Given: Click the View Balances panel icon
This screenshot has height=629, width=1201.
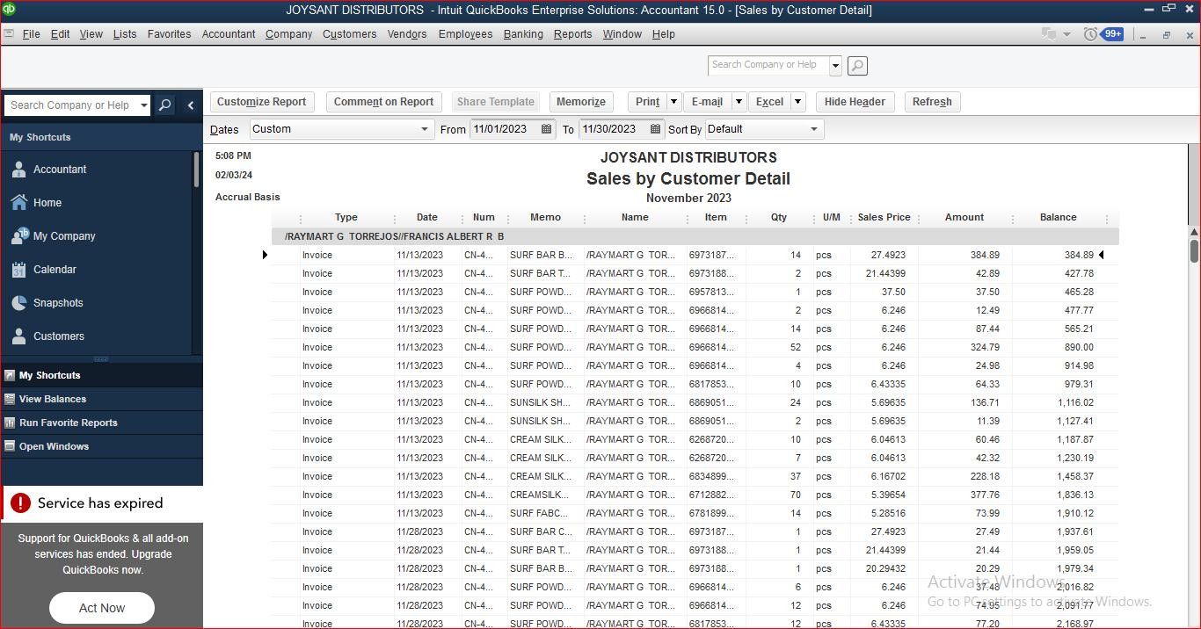Looking at the screenshot, I should point(10,399).
